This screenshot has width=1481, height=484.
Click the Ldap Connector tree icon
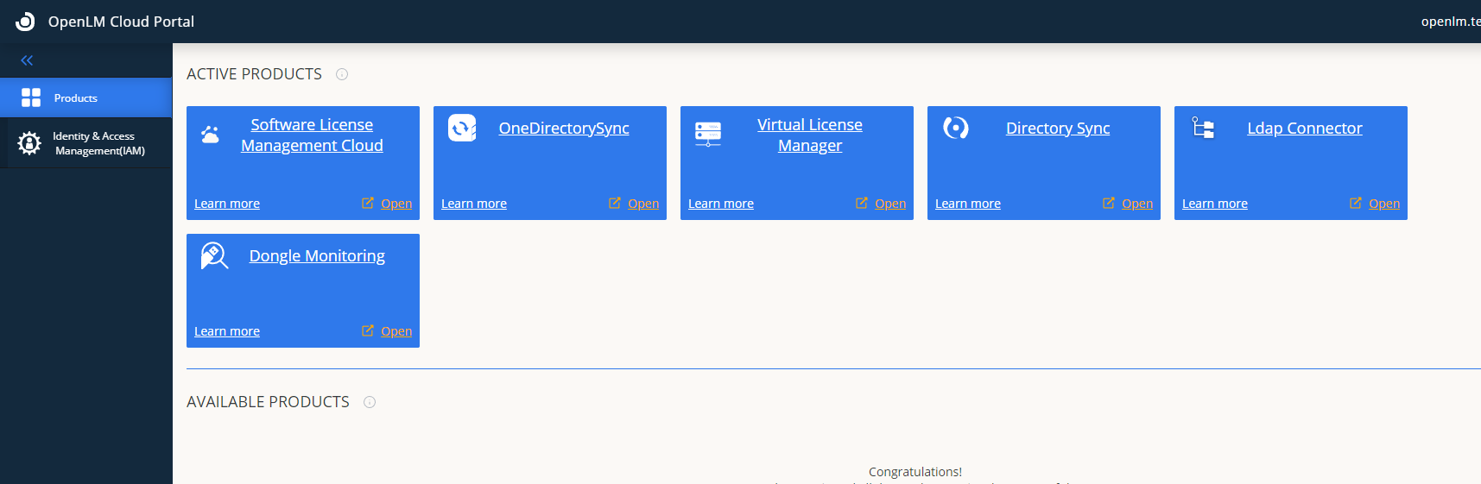1203,129
